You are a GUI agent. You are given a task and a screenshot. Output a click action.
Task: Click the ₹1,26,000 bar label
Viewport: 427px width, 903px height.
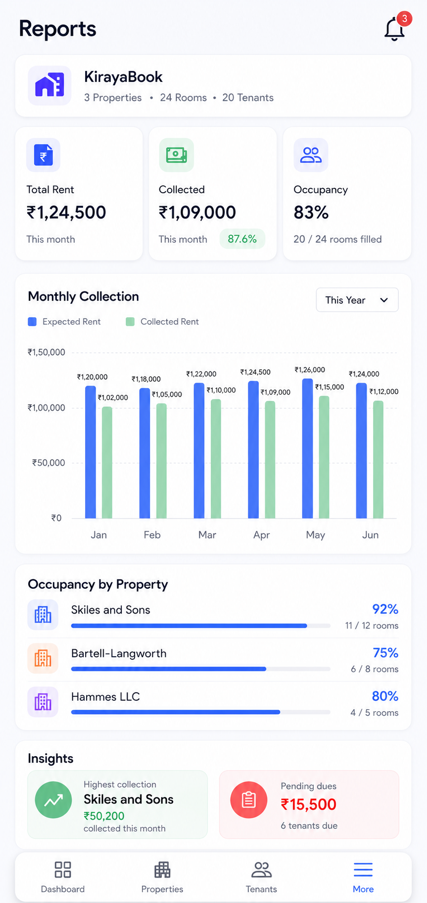(310, 370)
